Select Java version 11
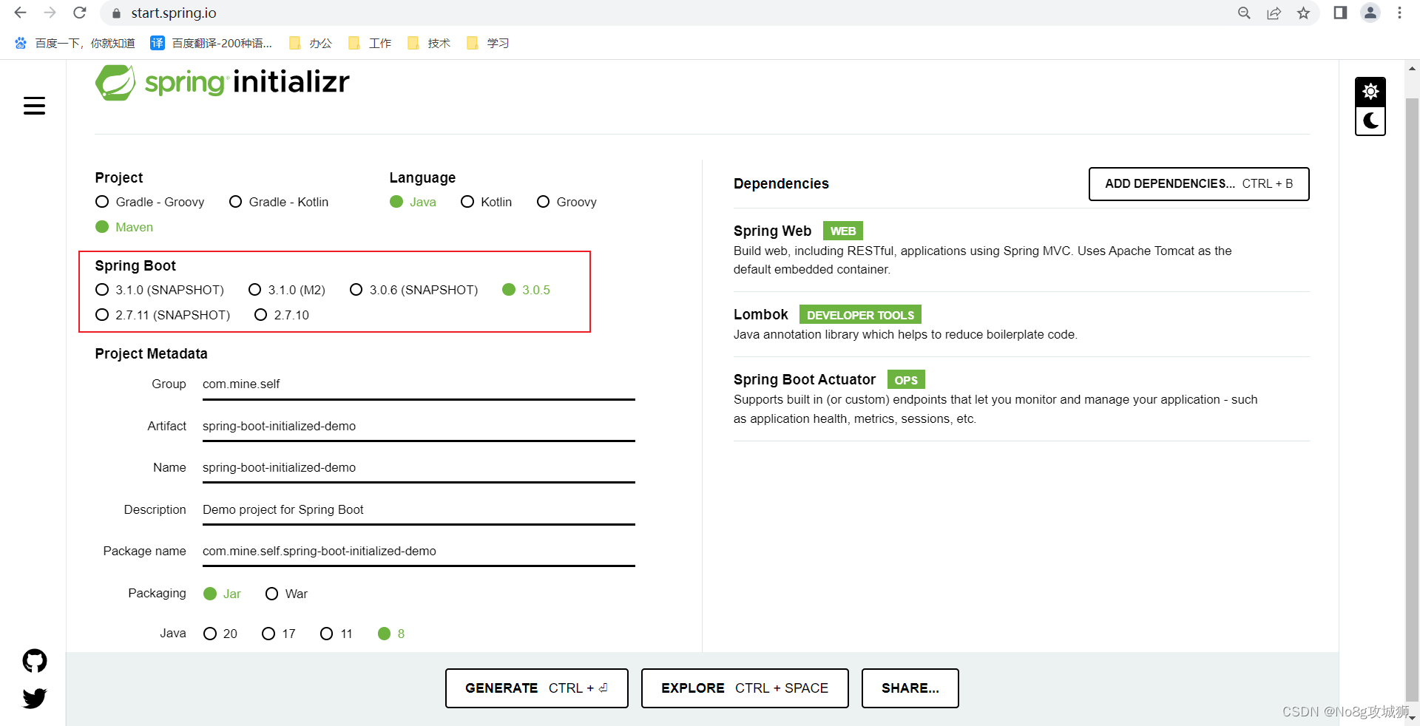Screen dimensions: 1420x726 pyautogui.click(x=337, y=634)
